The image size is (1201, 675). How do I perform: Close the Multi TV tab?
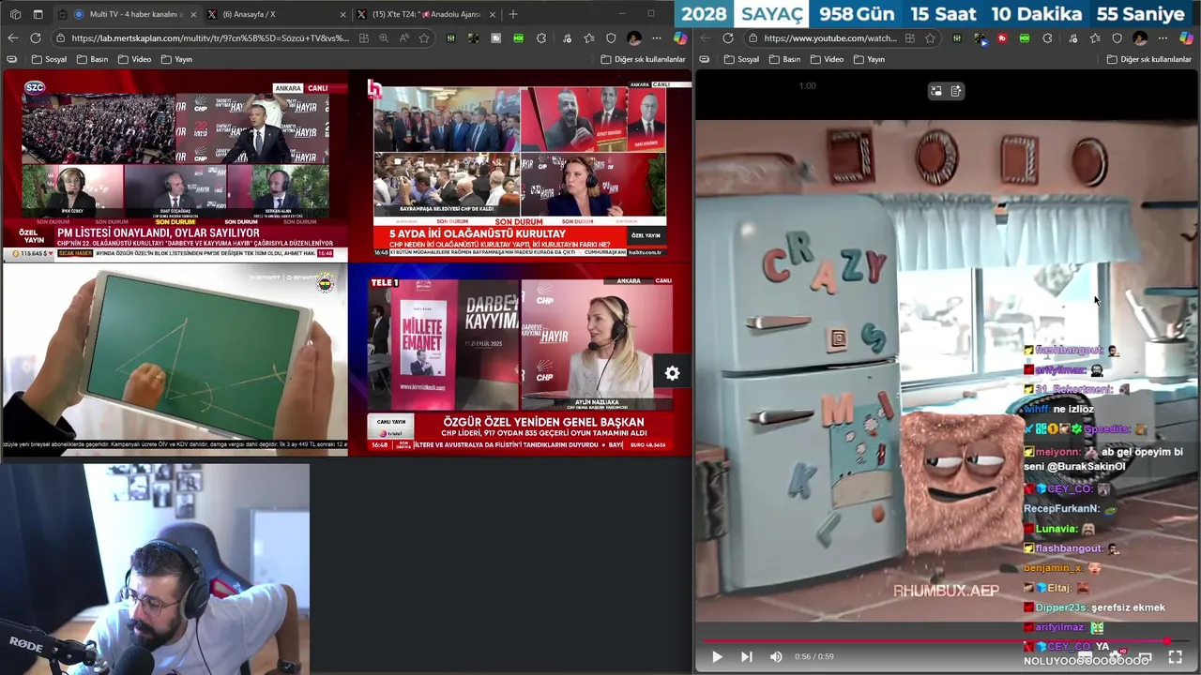(194, 14)
